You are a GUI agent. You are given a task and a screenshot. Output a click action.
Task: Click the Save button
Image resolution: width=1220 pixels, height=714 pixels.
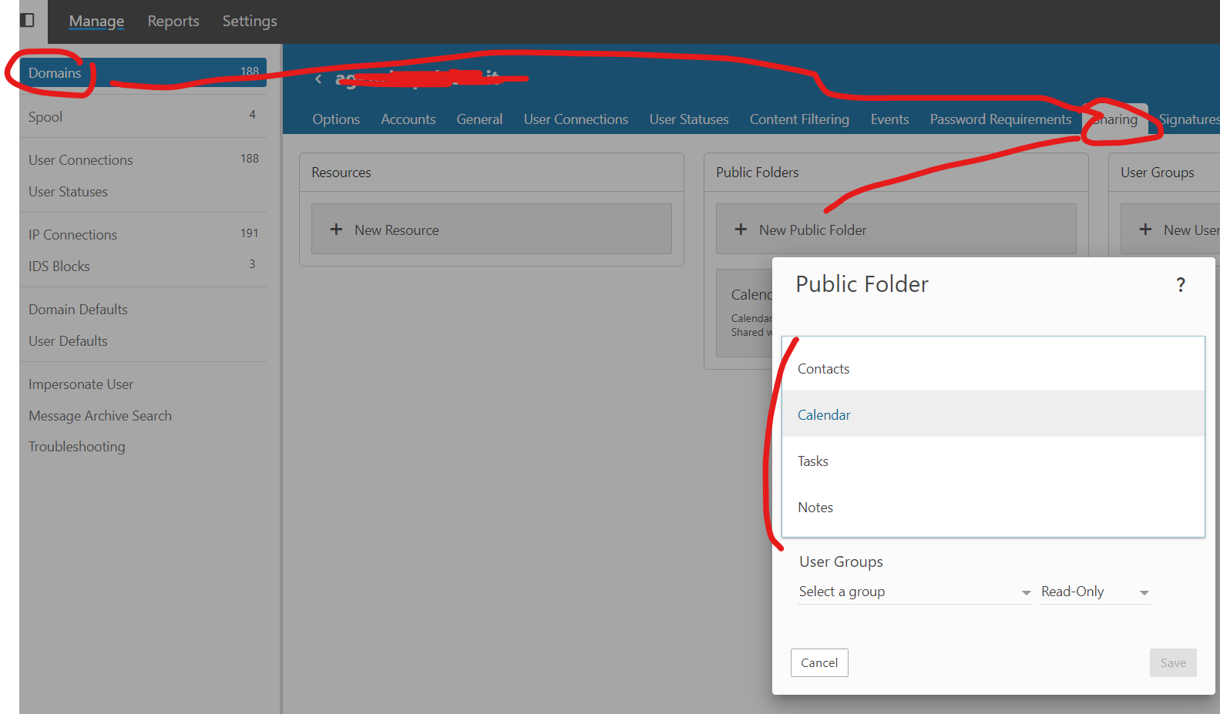pyautogui.click(x=1172, y=662)
